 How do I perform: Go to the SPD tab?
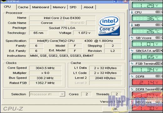[73, 7]
